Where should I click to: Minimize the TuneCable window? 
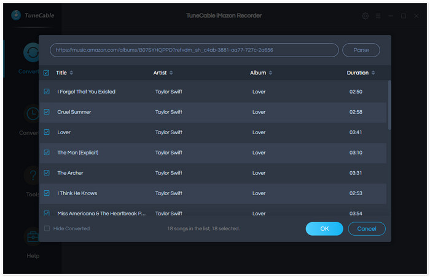pos(391,16)
